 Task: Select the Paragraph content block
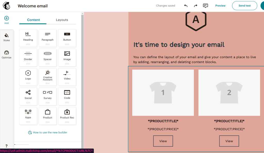[x=48, y=38]
